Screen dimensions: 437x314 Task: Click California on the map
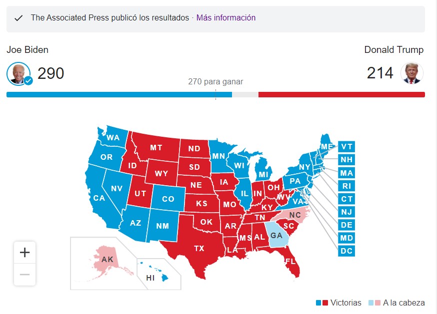[99, 198]
